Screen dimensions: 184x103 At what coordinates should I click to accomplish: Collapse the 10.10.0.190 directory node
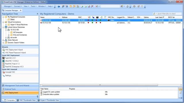pyautogui.click(x=6, y=30)
